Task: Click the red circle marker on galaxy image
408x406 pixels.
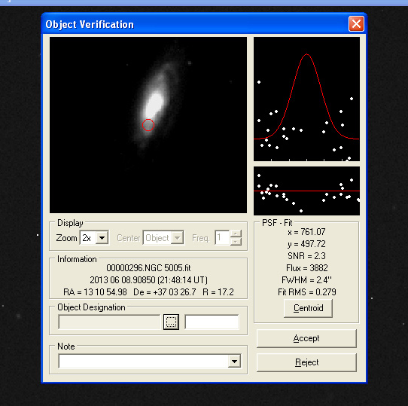Action: pyautogui.click(x=148, y=125)
